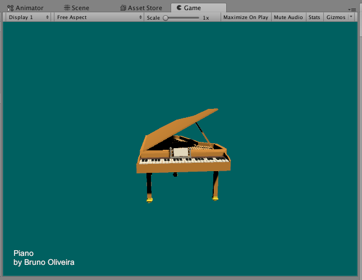Open the Display 1 dropdown
362x280 pixels.
click(28, 17)
